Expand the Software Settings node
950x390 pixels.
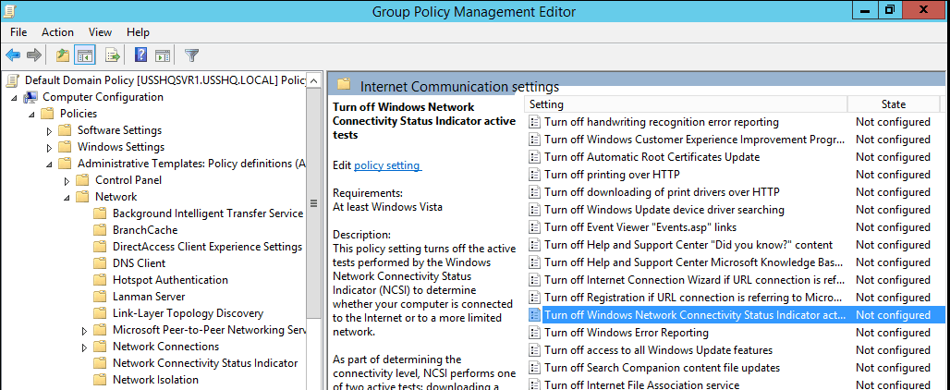point(50,130)
